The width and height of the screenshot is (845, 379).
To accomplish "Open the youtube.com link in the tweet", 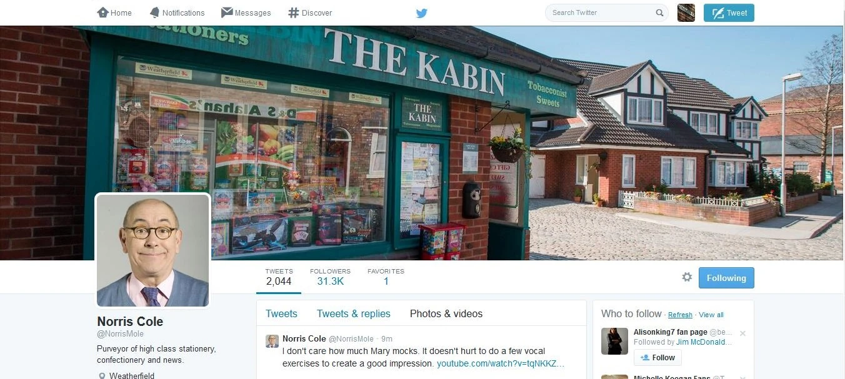I will [x=501, y=363].
